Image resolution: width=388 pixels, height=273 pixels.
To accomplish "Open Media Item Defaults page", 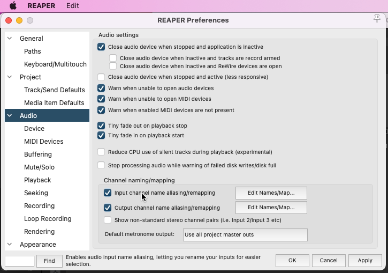I will tap(54, 103).
